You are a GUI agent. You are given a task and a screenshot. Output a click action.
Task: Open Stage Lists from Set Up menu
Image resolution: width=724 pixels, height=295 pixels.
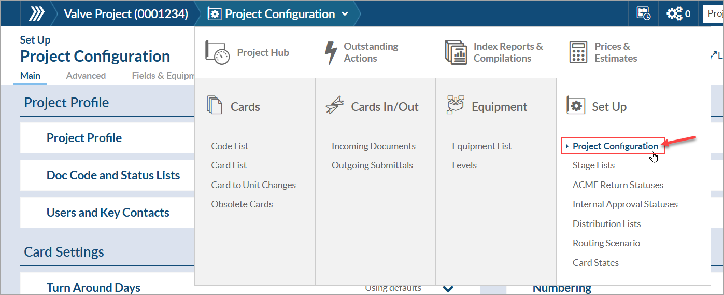tap(593, 165)
